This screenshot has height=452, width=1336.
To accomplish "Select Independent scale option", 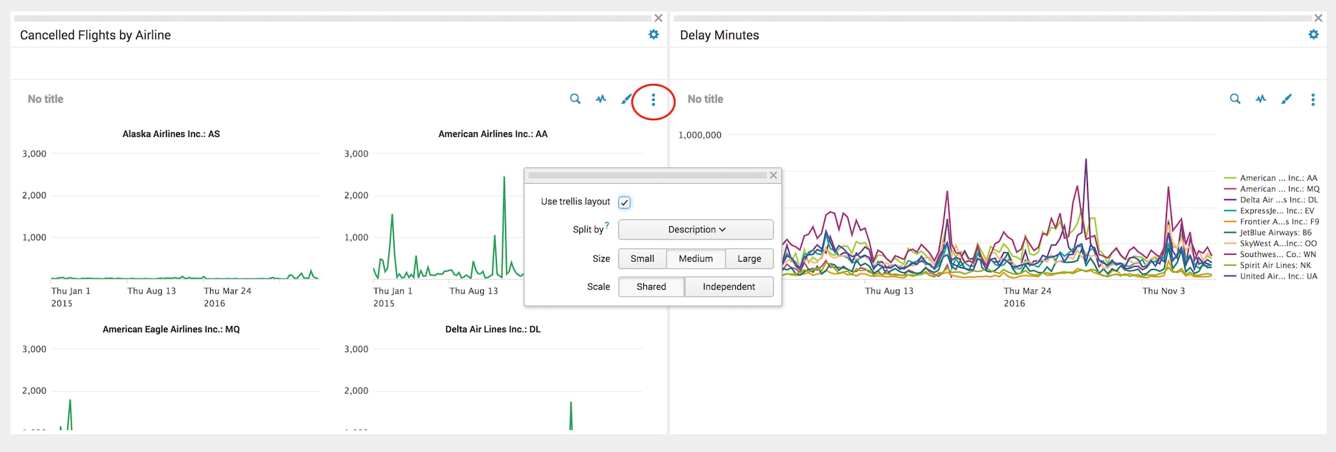I will click(x=729, y=287).
